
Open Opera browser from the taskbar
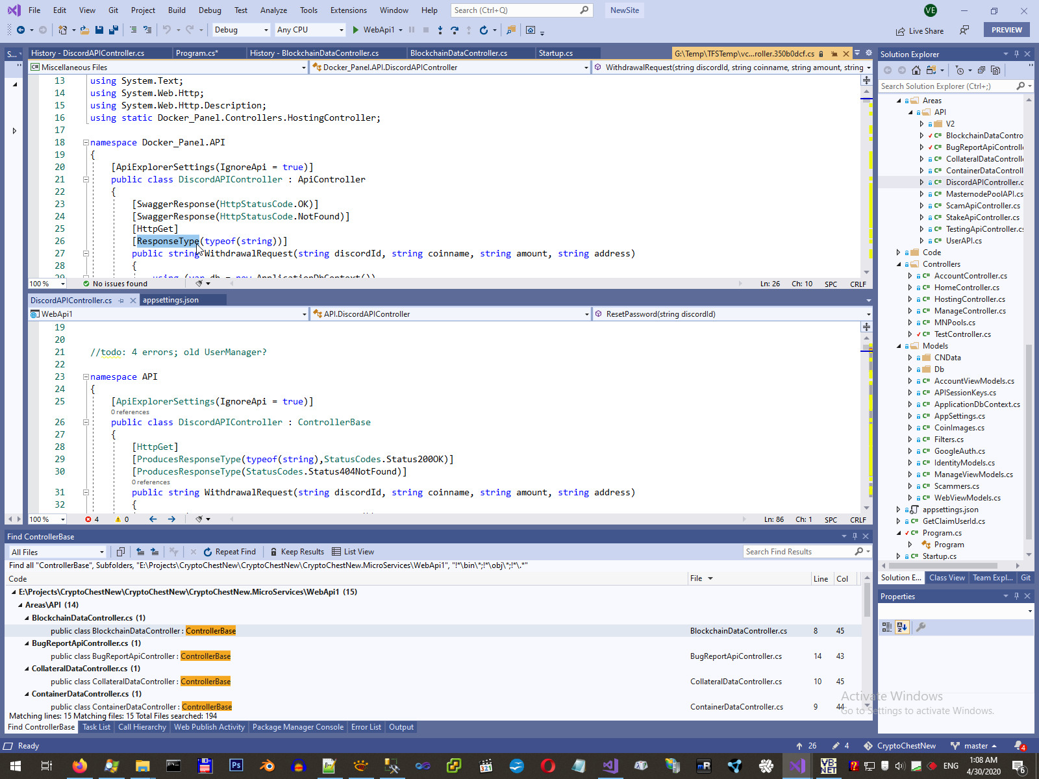point(547,766)
